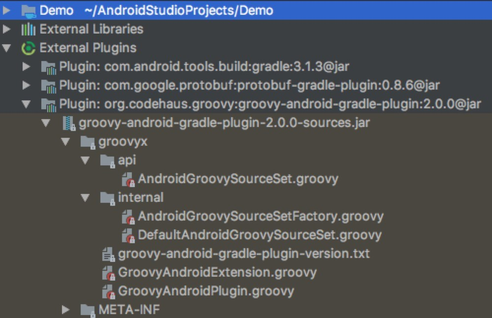Collapse the groovyx folder arrow
Screen dimensions: 492x318
click(x=65, y=142)
